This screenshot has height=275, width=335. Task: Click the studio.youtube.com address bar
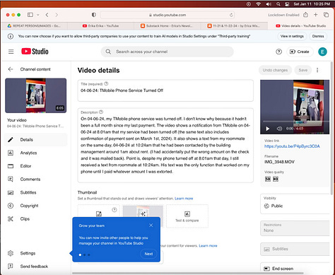pos(167,15)
